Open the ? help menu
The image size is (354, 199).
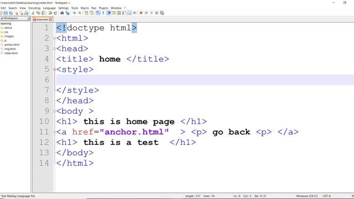click(124, 8)
